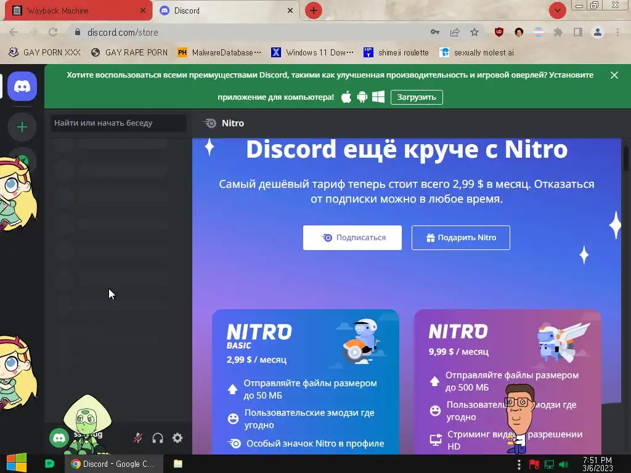Close the Discord browser tab
Screen dimensions: 631x473
pos(290,11)
